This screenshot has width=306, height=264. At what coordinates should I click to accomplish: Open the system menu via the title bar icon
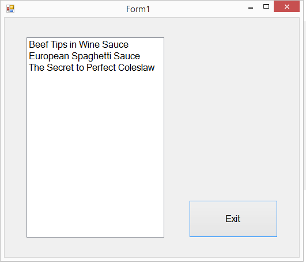pyautogui.click(x=10, y=9)
